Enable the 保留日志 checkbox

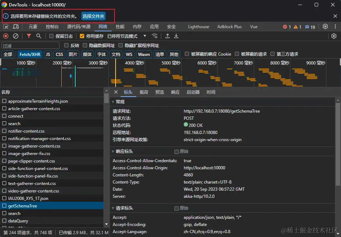pyautogui.click(x=51, y=36)
